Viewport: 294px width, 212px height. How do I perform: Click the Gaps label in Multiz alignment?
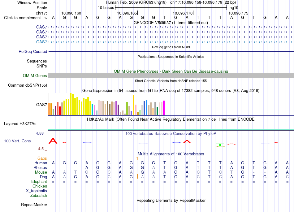click(42, 158)
